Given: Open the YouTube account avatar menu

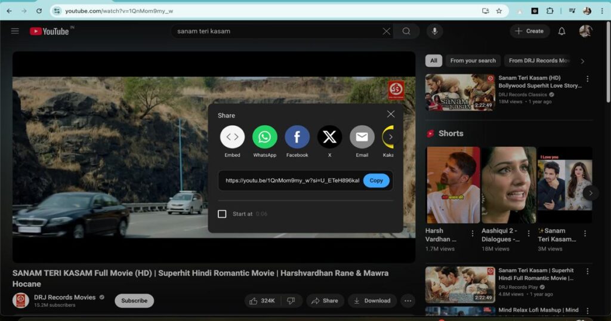Looking at the screenshot, I should click(x=585, y=31).
